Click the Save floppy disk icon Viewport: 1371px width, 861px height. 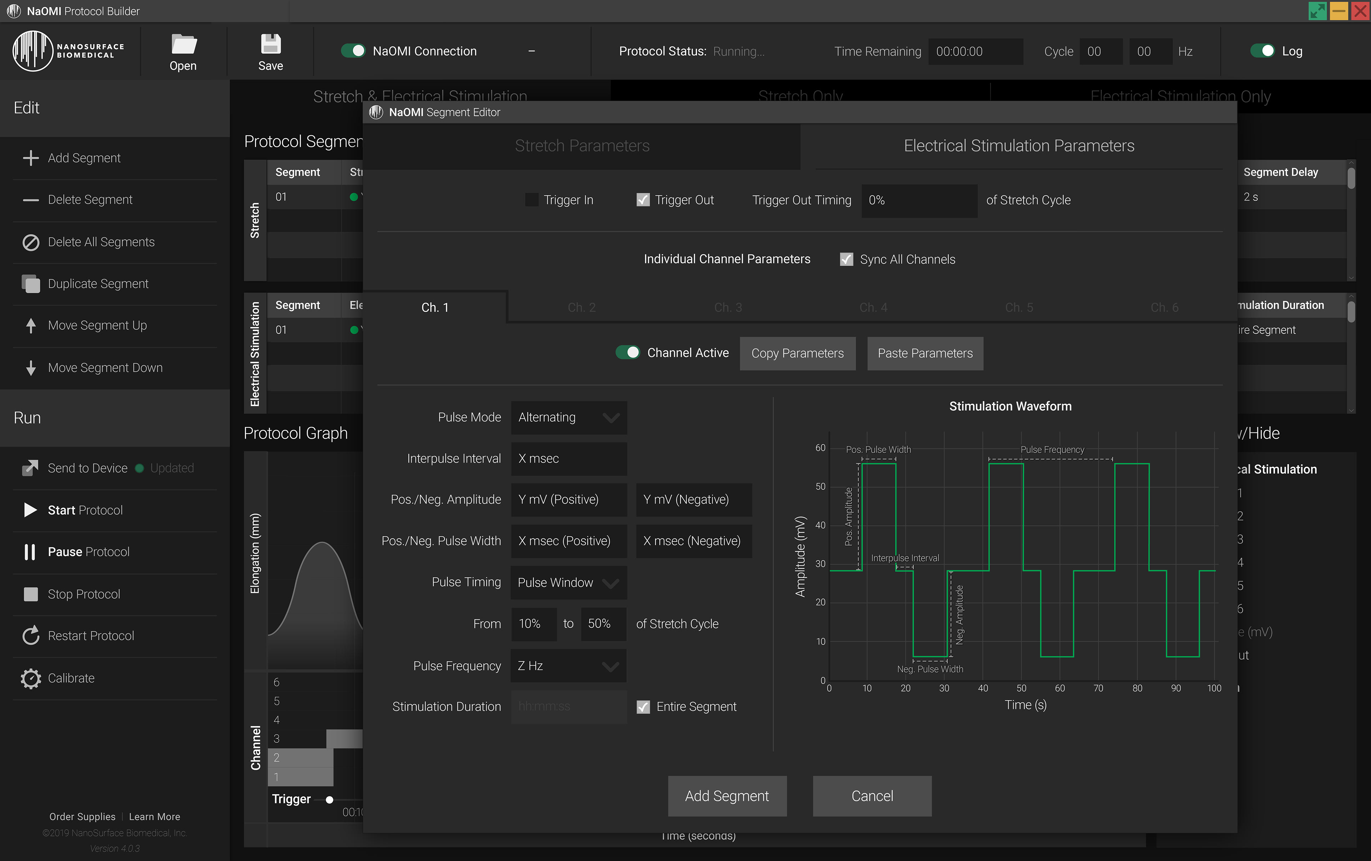tap(270, 44)
